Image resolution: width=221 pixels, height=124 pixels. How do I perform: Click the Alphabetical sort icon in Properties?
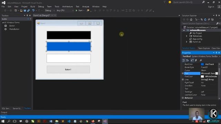[188, 60]
